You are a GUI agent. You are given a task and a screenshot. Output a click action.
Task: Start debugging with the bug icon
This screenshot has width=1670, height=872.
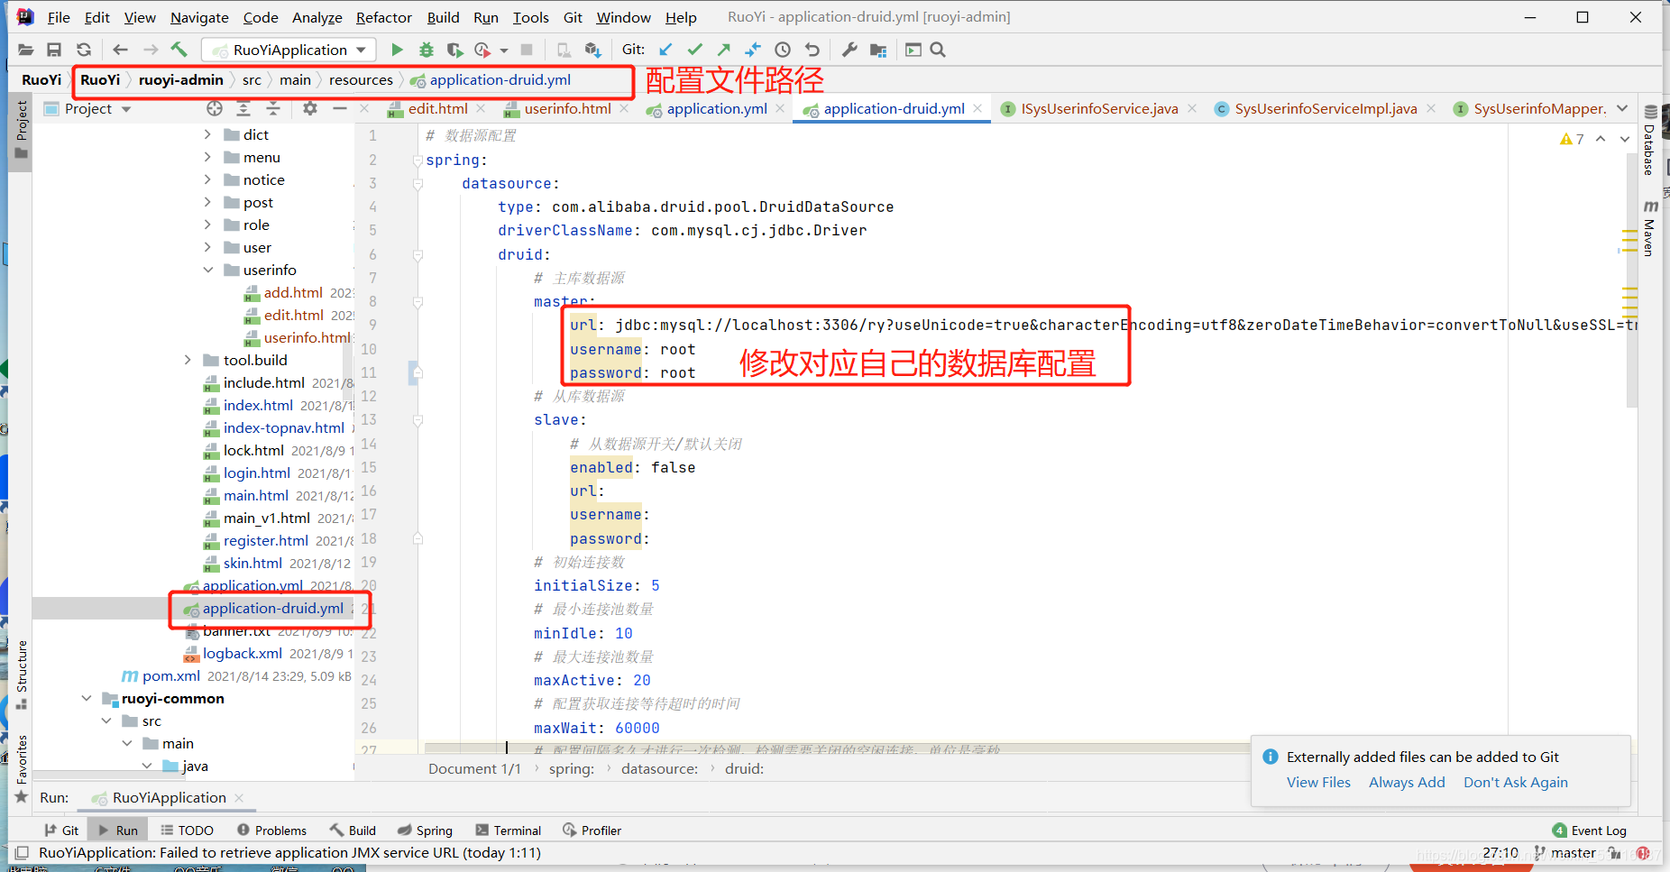427,50
